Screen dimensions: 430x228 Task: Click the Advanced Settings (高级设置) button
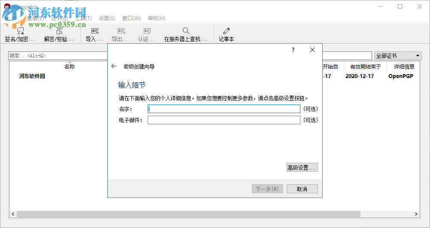[302, 168]
